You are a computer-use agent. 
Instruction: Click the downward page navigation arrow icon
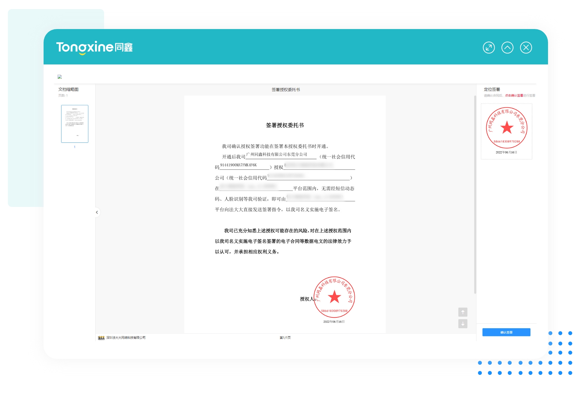pos(463,324)
